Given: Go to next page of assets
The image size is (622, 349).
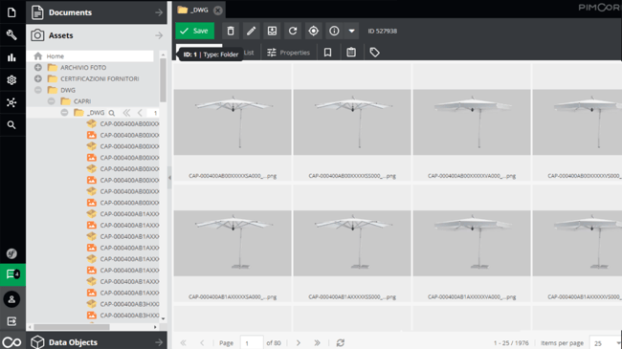Looking at the screenshot, I should [299, 343].
